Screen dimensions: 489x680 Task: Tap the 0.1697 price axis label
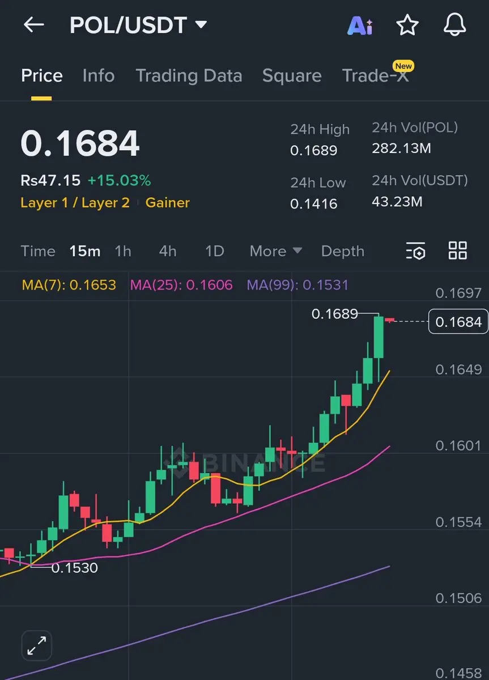(458, 293)
